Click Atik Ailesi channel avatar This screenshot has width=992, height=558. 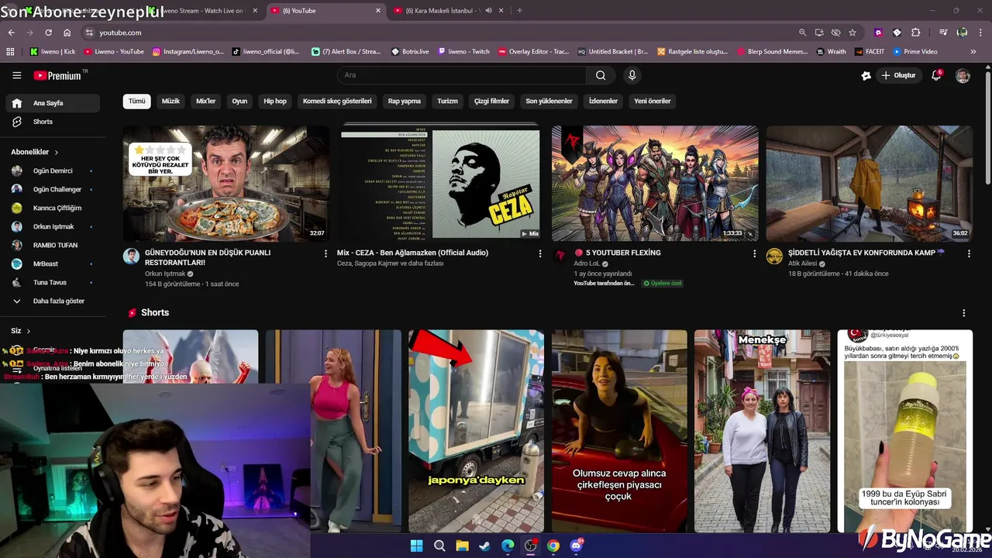pos(774,257)
